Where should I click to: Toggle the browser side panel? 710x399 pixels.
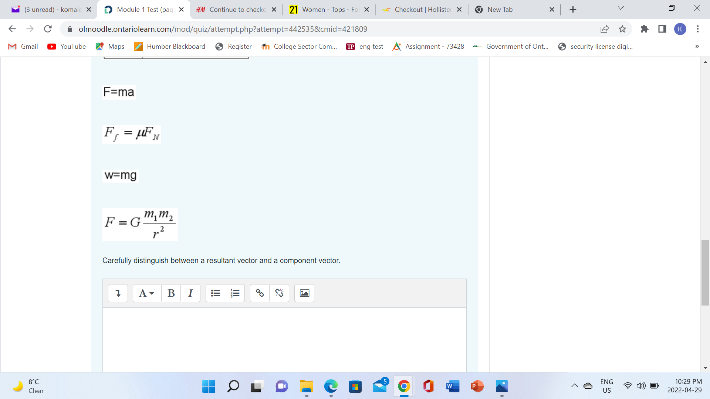(662, 29)
